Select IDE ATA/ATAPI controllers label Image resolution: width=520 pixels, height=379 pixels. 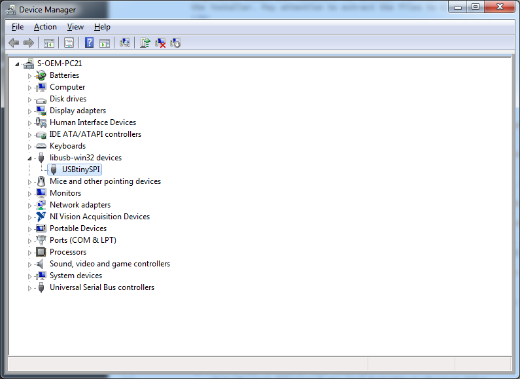point(95,134)
